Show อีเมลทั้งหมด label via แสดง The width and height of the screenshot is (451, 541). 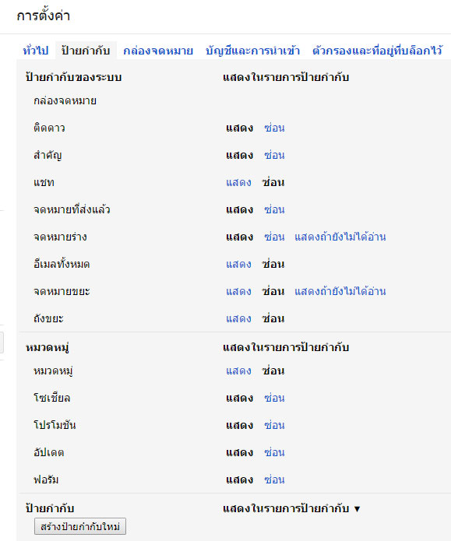pyautogui.click(x=238, y=265)
